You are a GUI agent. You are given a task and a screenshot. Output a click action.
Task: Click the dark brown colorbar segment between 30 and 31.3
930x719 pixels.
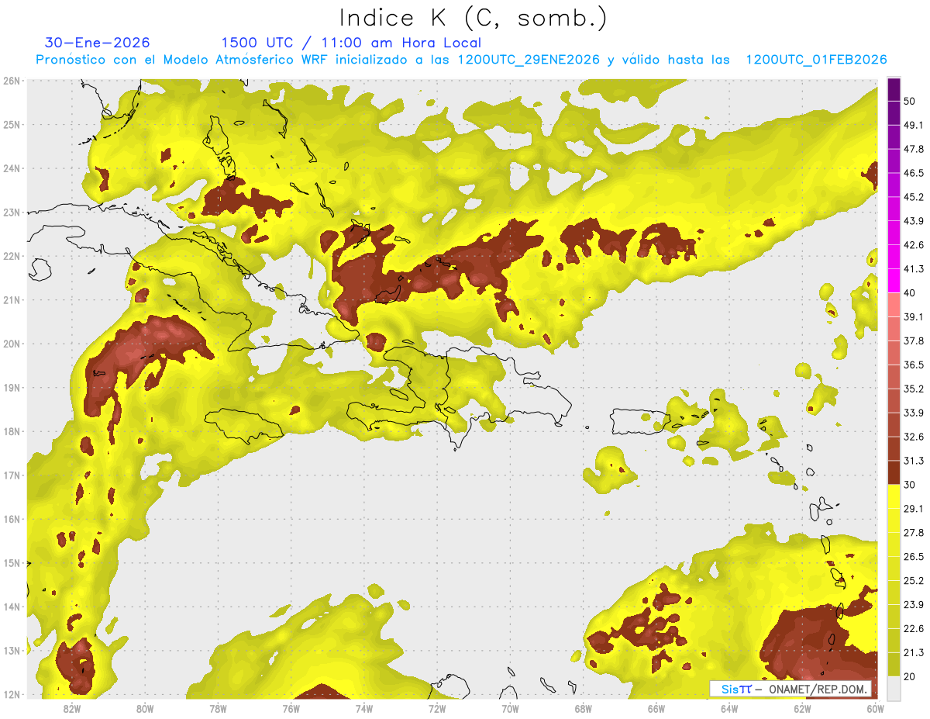[894, 472]
